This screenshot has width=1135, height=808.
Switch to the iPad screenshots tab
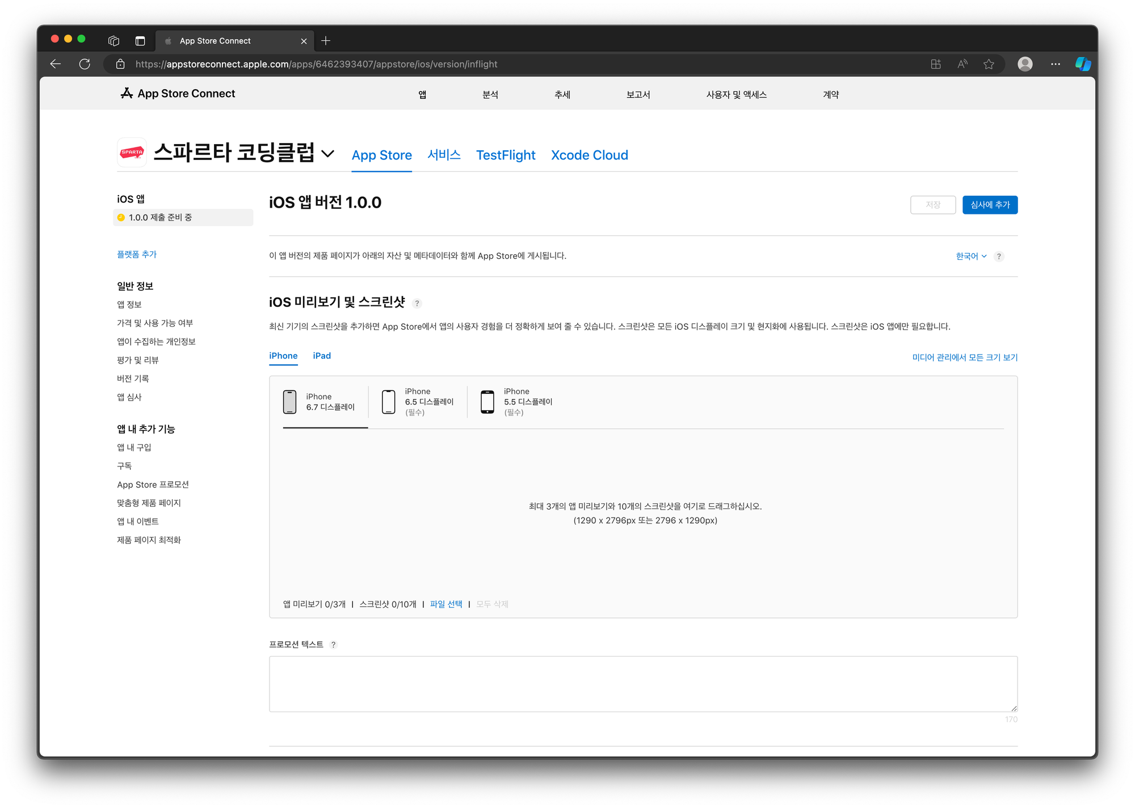point(322,356)
